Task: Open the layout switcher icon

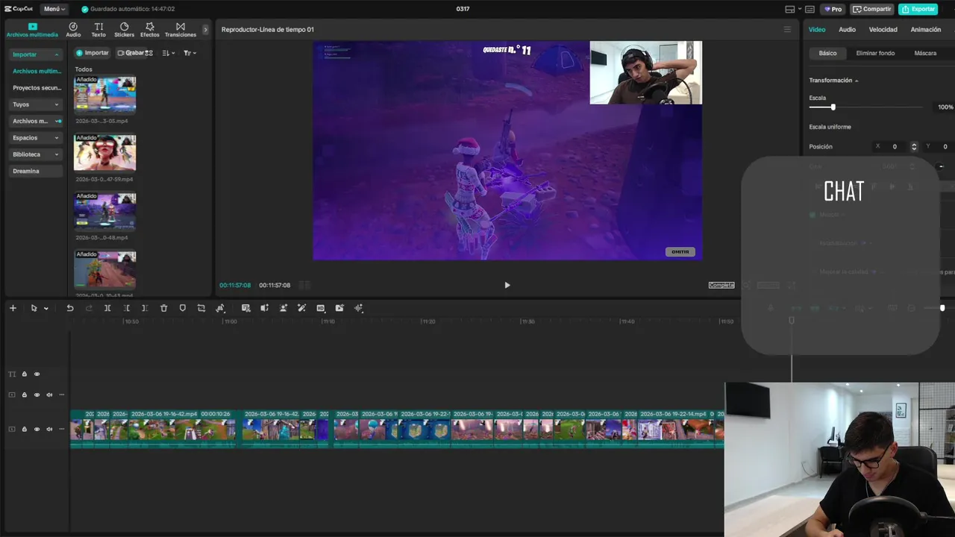Action: [790, 9]
